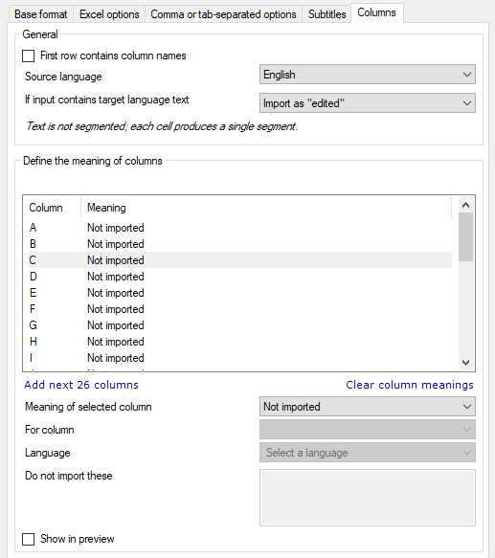Select column C row in list
This screenshot has height=558, width=495.
click(239, 260)
